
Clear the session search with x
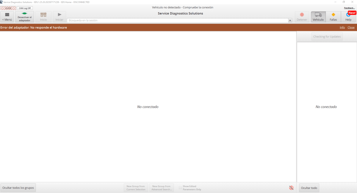coord(290,20)
